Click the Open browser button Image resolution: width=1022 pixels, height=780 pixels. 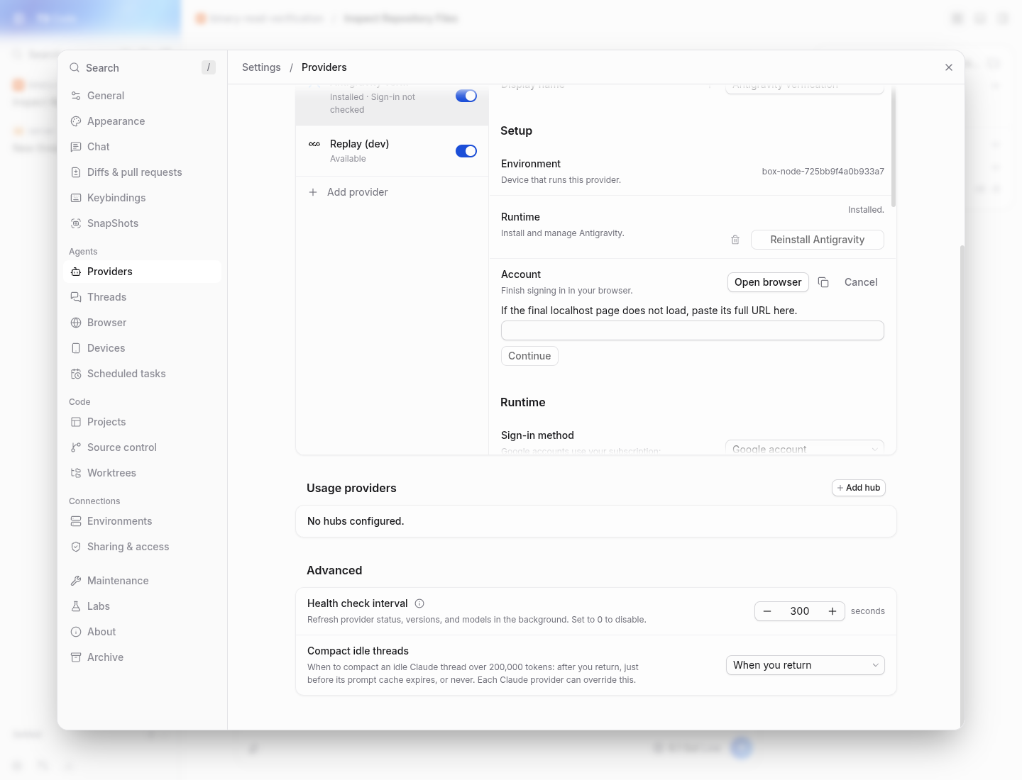768,282
